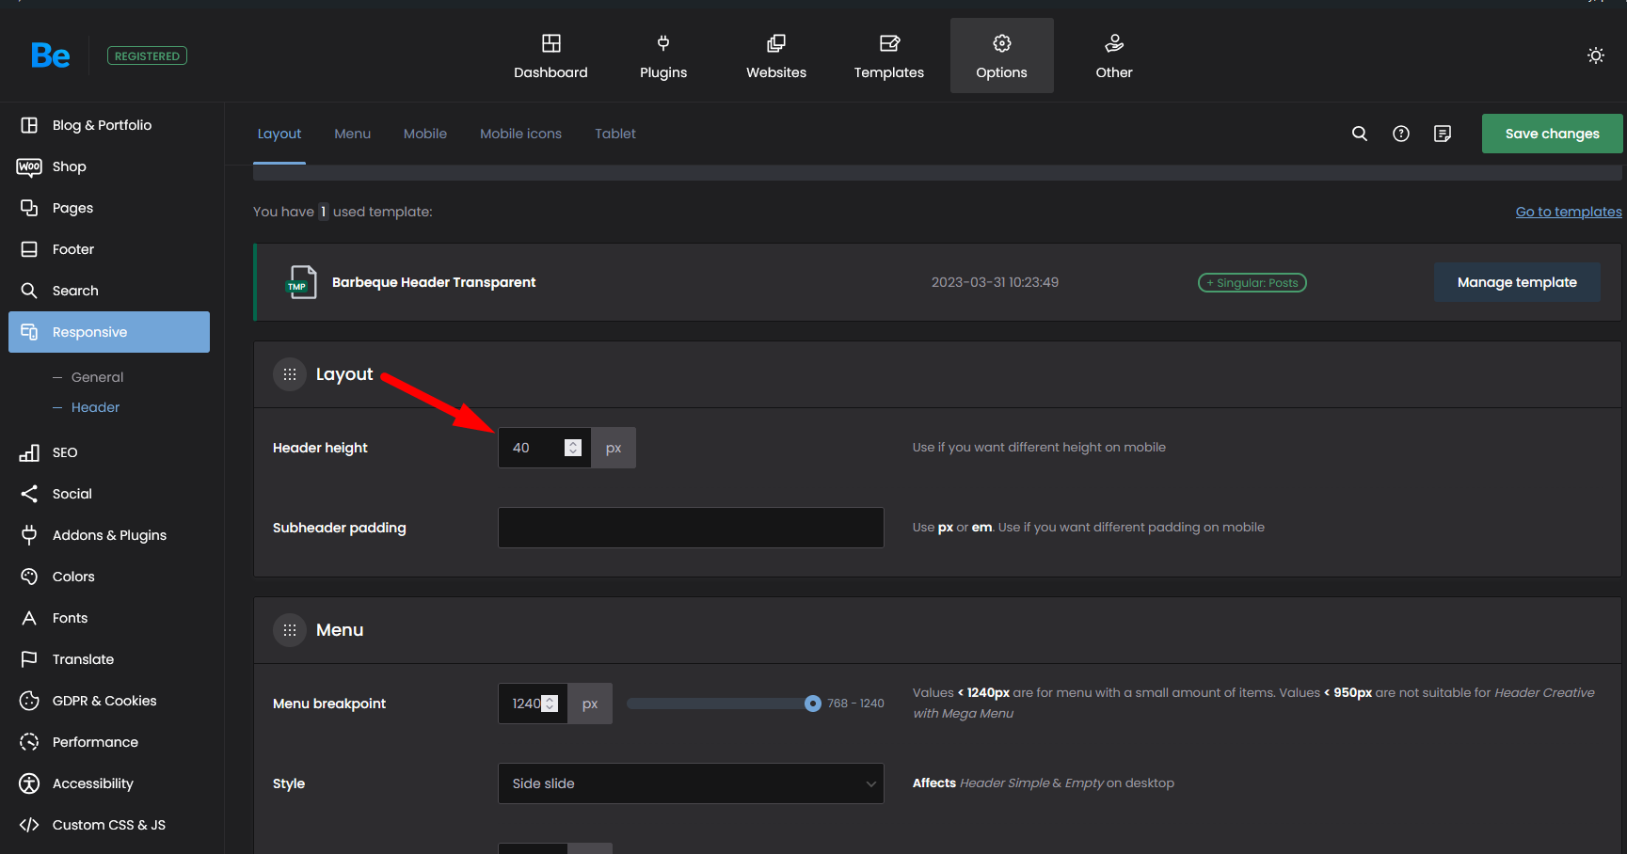The width and height of the screenshot is (1627, 854).
Task: Open the Dashboard section
Action: 550,55
